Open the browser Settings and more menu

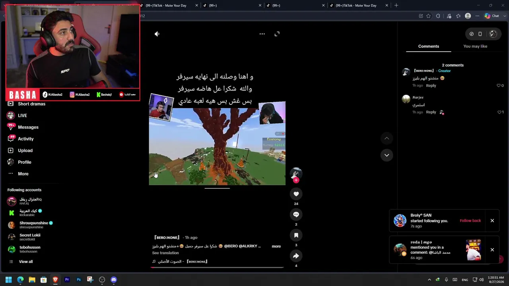coord(478,16)
